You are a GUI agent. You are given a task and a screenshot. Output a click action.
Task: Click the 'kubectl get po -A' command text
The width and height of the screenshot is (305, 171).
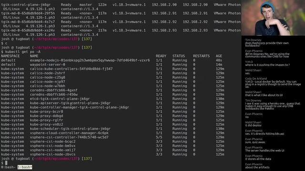tap(23, 52)
